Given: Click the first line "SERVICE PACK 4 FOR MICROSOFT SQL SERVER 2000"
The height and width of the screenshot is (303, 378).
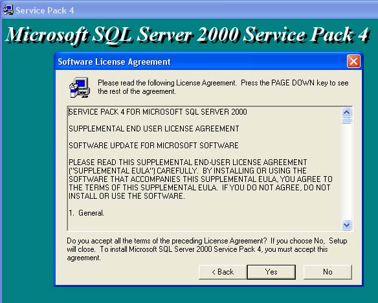Looking at the screenshot, I should click(x=158, y=112).
